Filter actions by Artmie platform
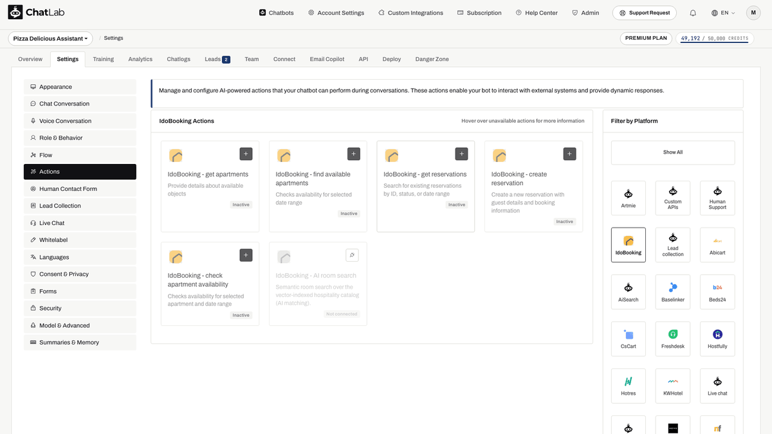The width and height of the screenshot is (772, 434). point(629,198)
